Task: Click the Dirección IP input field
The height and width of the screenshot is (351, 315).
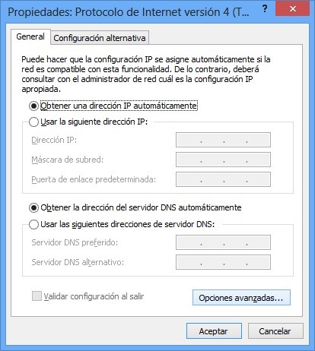Action: tap(223, 140)
